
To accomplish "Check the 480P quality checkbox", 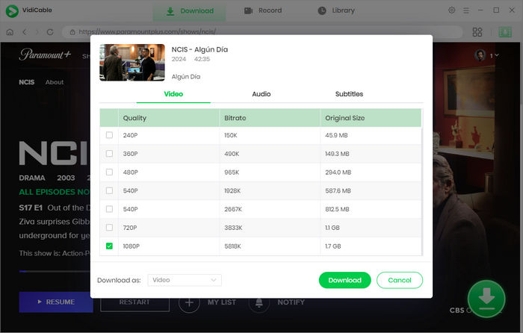I will [x=109, y=172].
